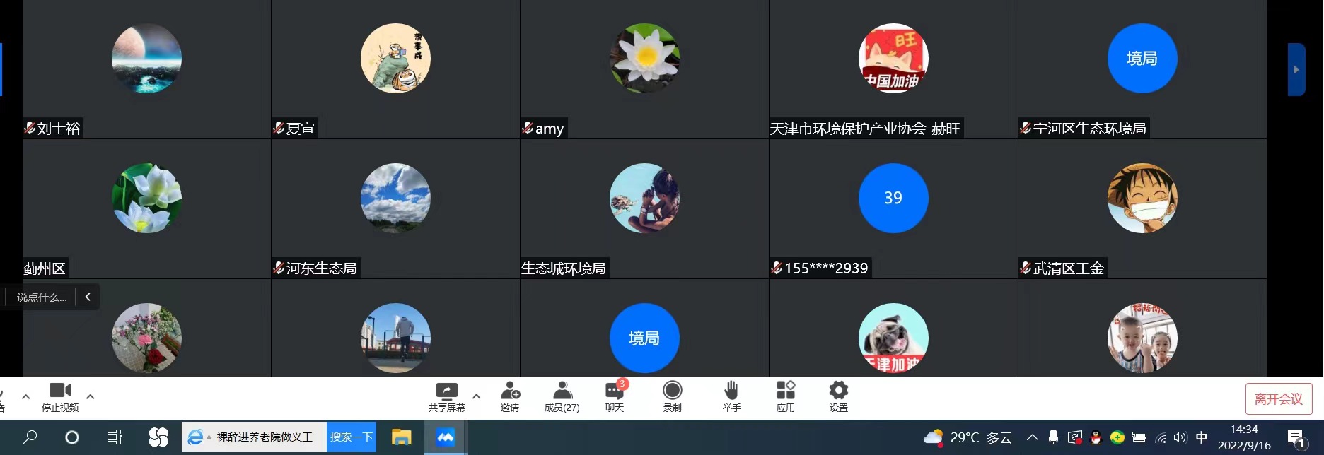Open the Apps (应用) icon
1324x455 pixels.
(x=785, y=397)
